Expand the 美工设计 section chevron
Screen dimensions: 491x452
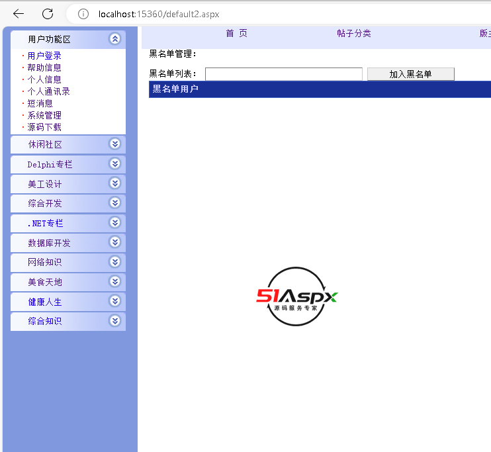(x=115, y=183)
